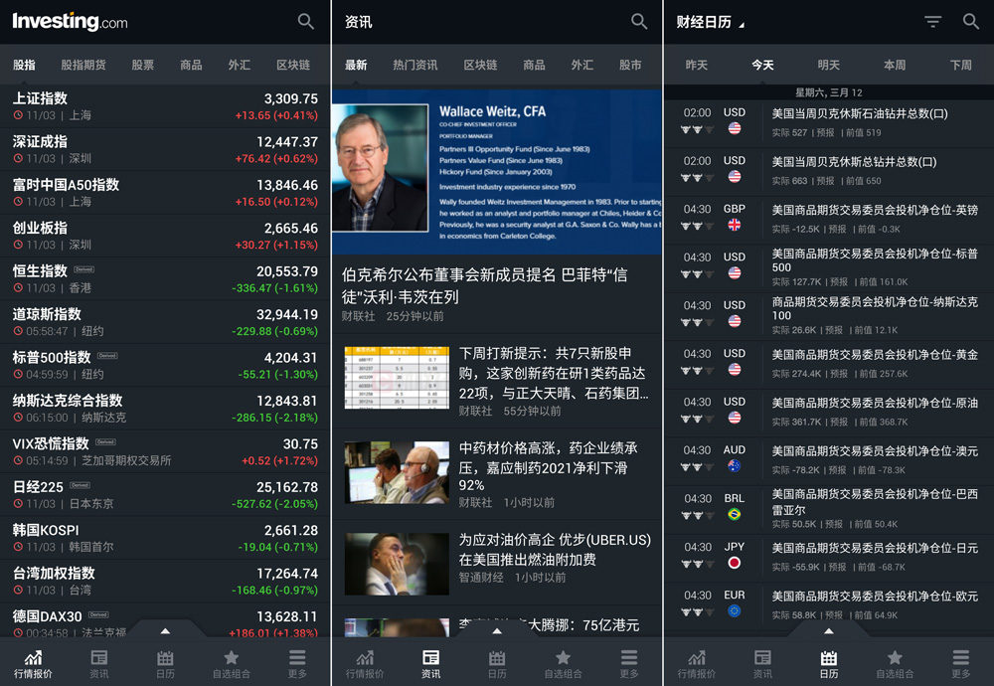Viewport: 994px width, 686px height.
Task: Open 投机净仓位-黄金 event
Action: tap(829, 363)
